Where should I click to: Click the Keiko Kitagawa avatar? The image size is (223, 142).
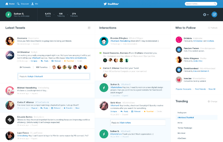coord(179,60)
